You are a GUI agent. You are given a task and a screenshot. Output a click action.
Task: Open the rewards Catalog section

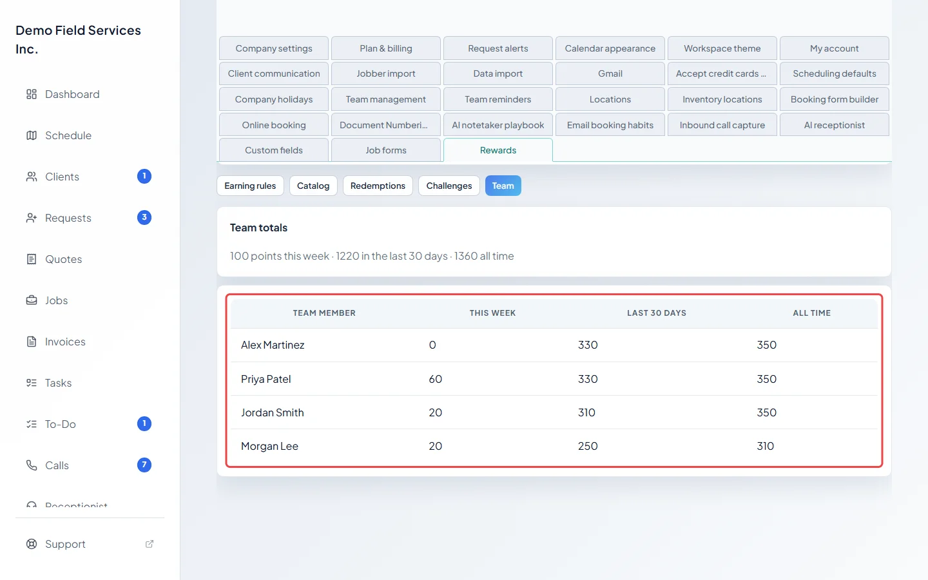pos(313,186)
